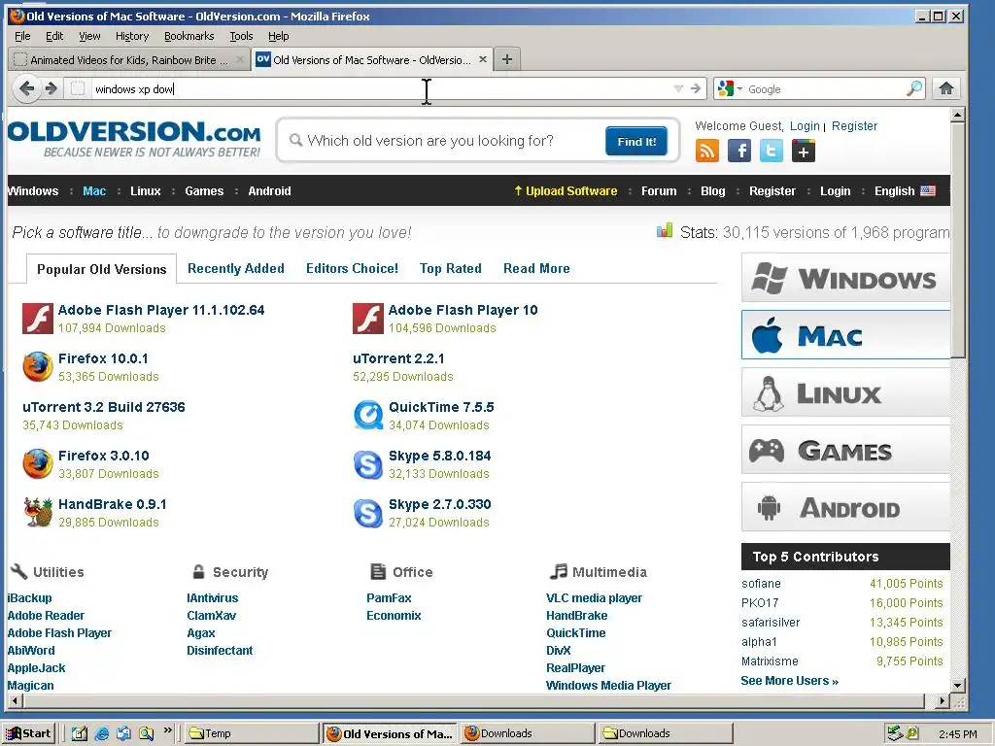Open the Blog nav link
This screenshot has width=995, height=746.
(x=712, y=191)
